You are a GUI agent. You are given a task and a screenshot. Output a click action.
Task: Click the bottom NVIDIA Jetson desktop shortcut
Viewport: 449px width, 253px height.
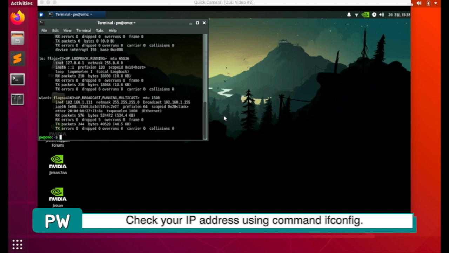[58, 197]
